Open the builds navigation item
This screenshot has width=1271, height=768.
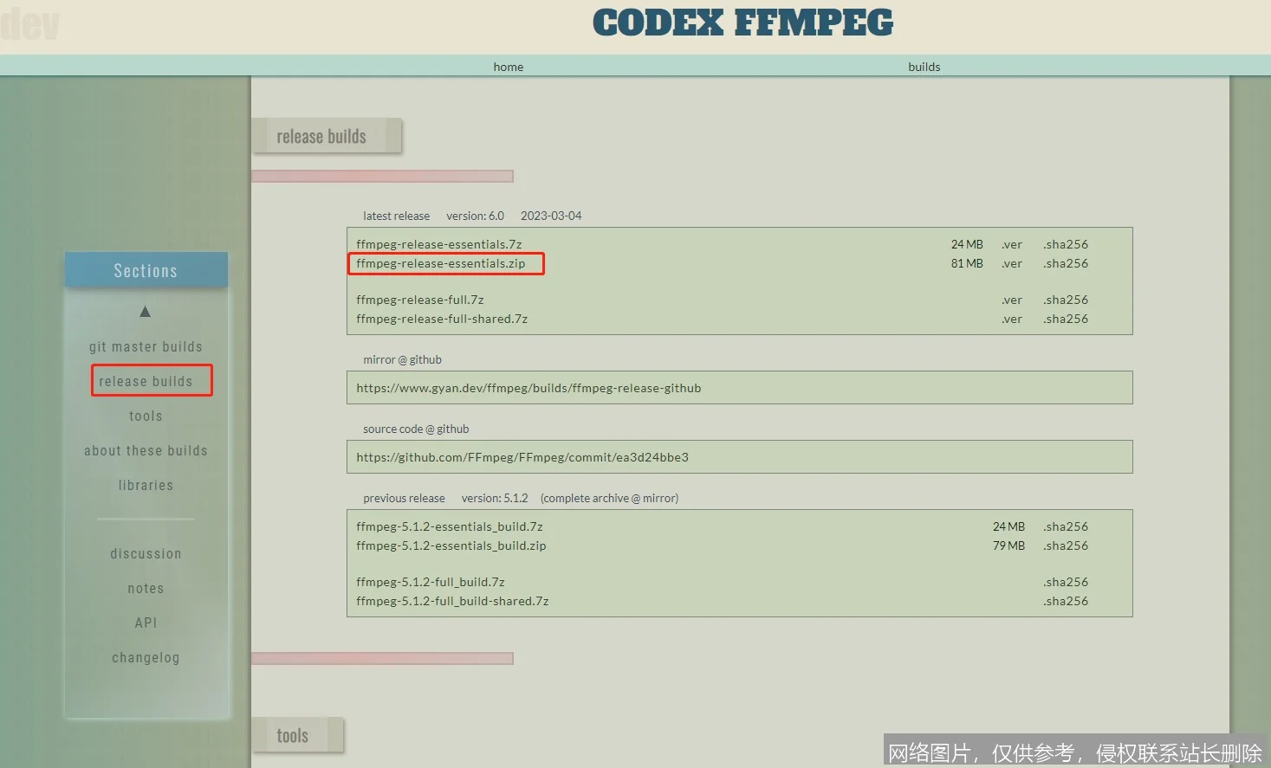tap(924, 67)
